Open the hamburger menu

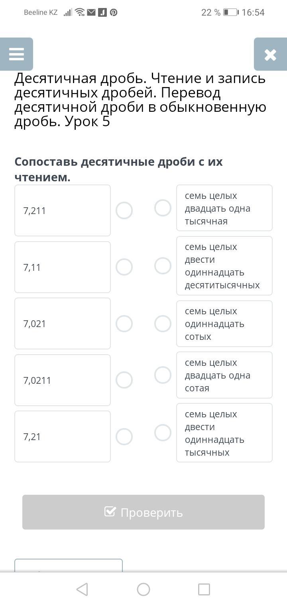[x=16, y=54]
